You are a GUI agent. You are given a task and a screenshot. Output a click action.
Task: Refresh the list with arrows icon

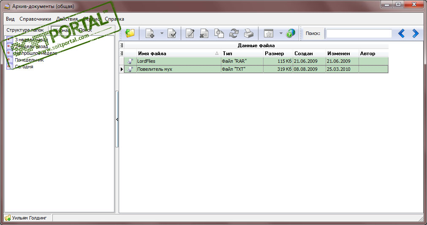(234, 33)
